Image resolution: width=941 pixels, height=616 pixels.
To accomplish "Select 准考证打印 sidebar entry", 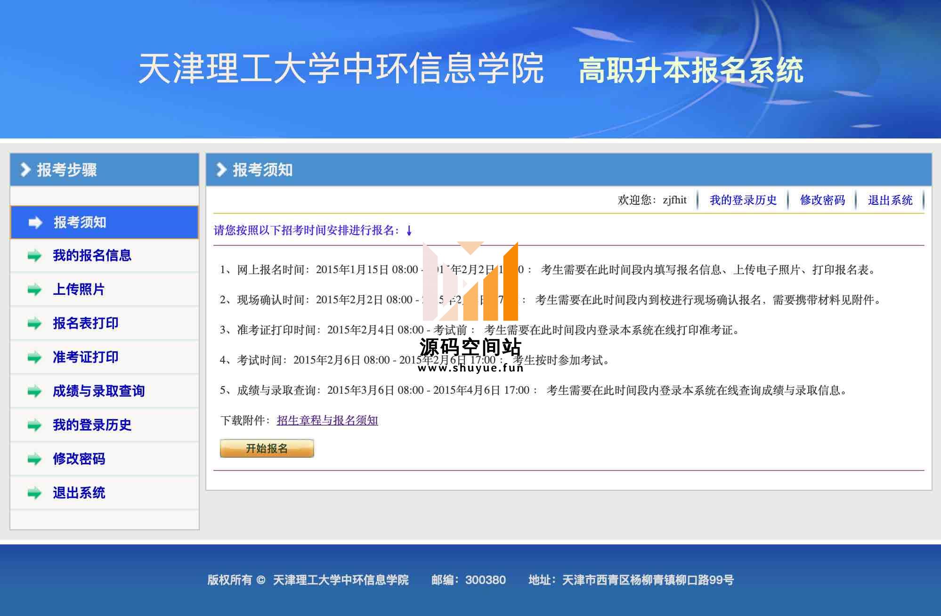I will tap(105, 357).
